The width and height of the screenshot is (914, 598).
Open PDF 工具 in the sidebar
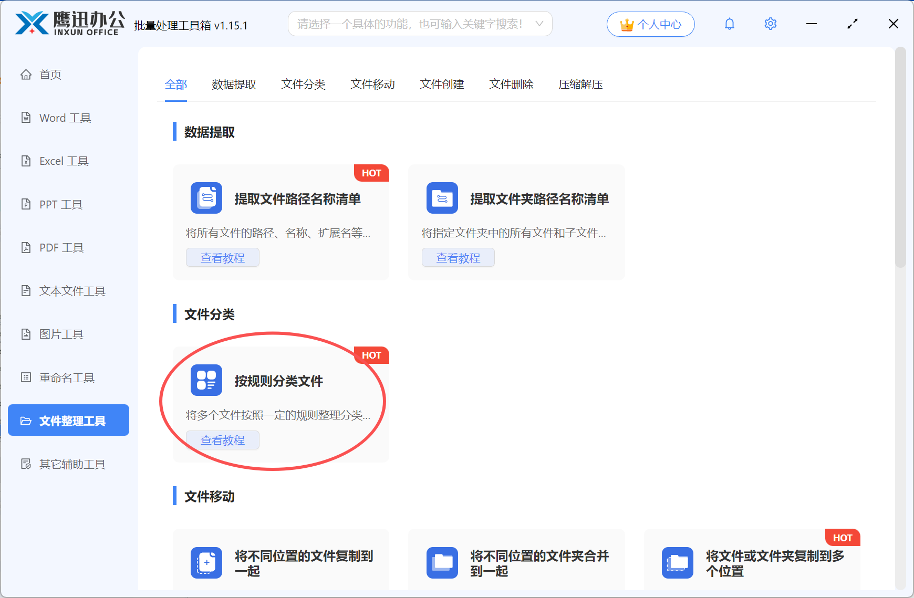[x=68, y=247]
